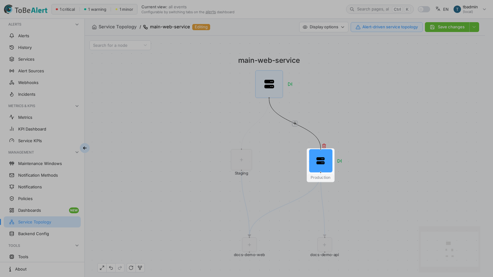493x277 pixels.
Task: Click the green skip icon beside Production node
Action: point(339,161)
